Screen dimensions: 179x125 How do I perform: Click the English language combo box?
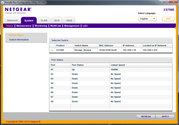pyautogui.click(x=147, y=19)
